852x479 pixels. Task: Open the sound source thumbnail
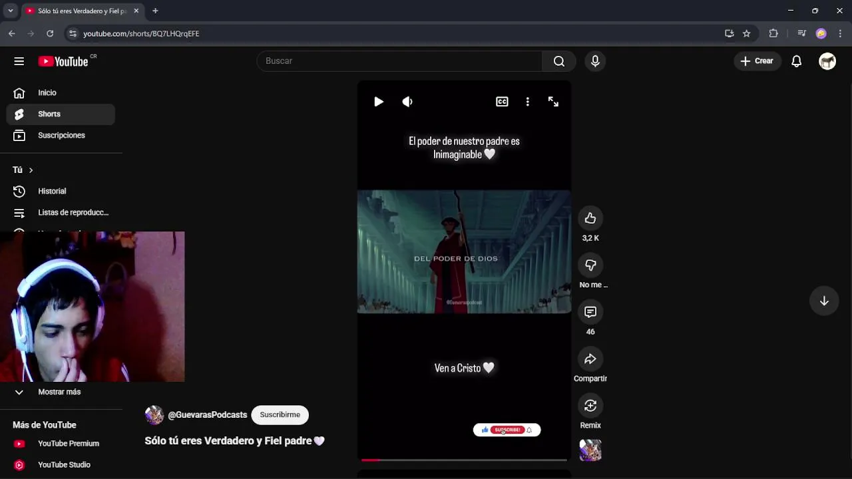[590, 450]
